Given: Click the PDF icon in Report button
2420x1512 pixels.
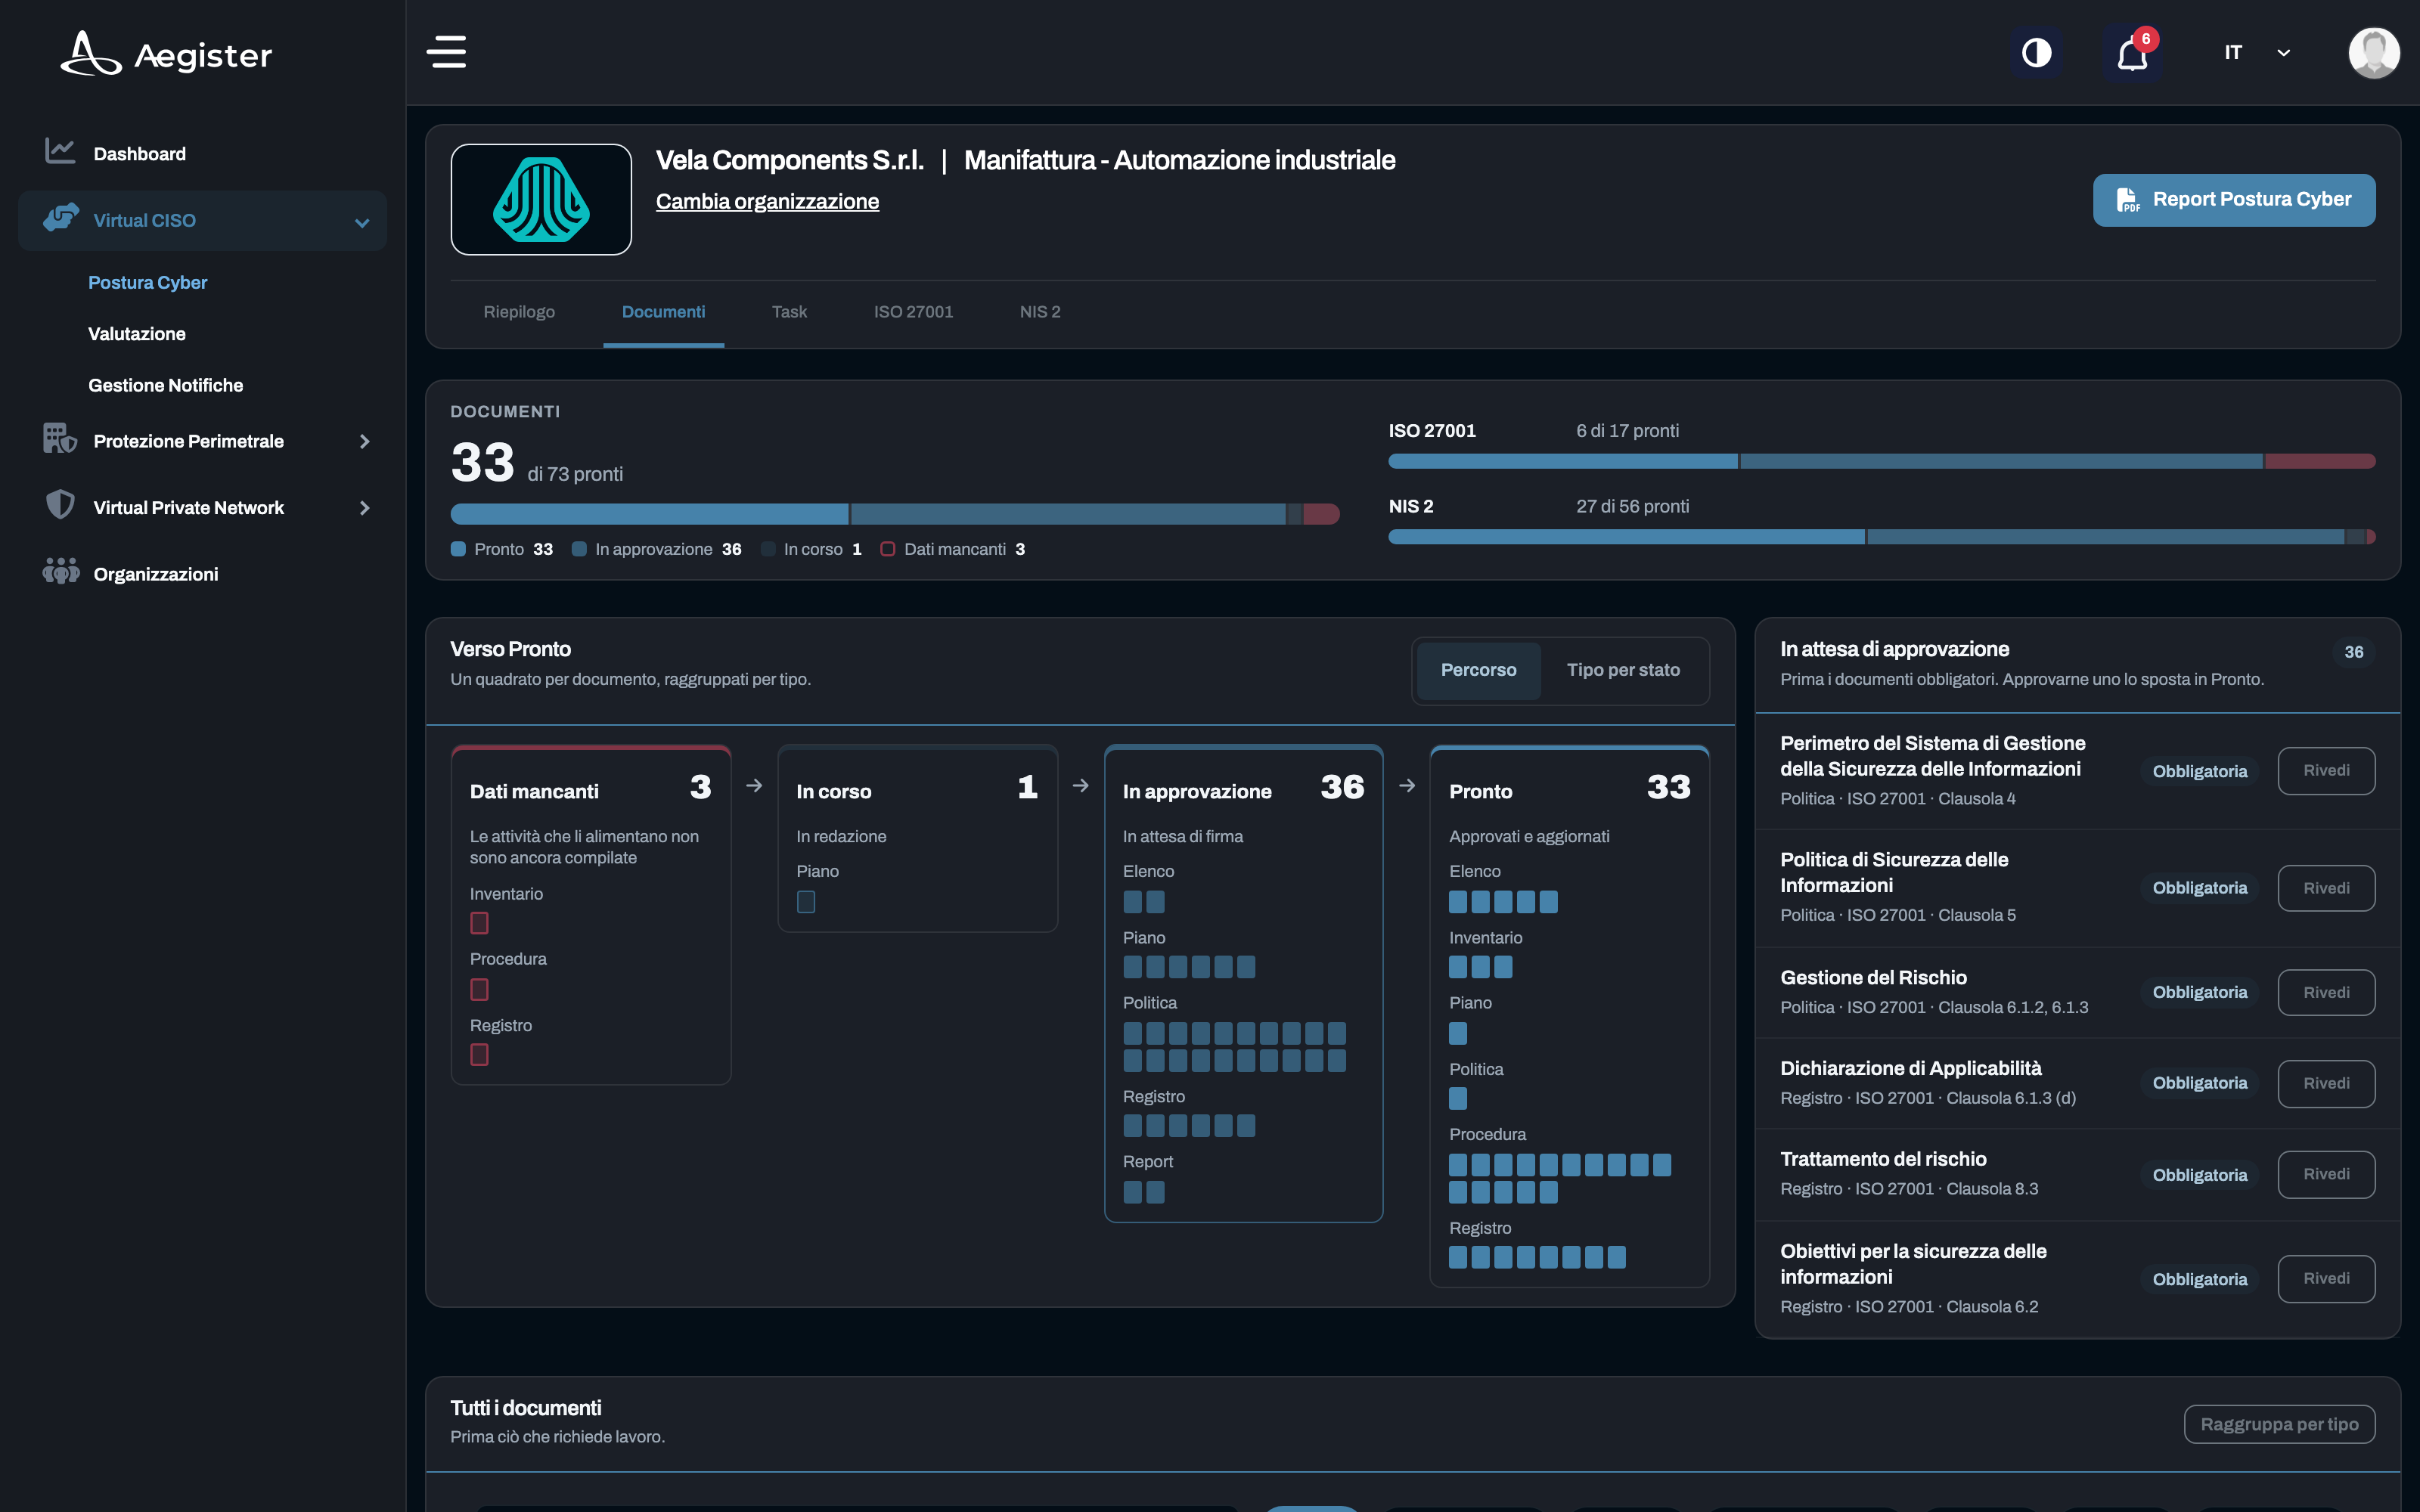Looking at the screenshot, I should tap(2127, 200).
